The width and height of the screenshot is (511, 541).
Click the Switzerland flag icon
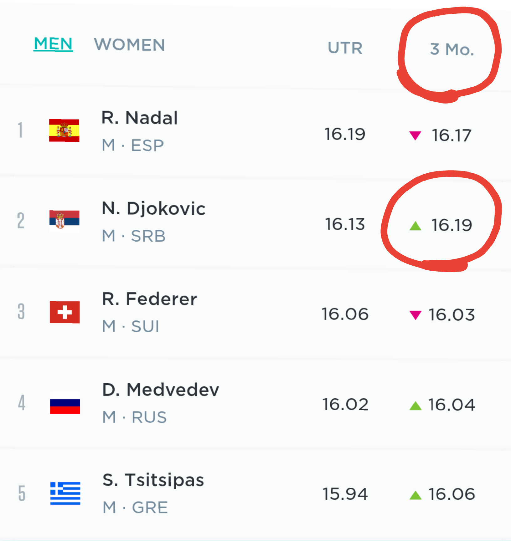[65, 312]
